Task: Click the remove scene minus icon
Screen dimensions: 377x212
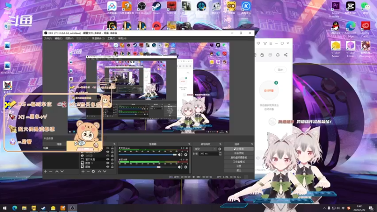Action: coord(51,171)
